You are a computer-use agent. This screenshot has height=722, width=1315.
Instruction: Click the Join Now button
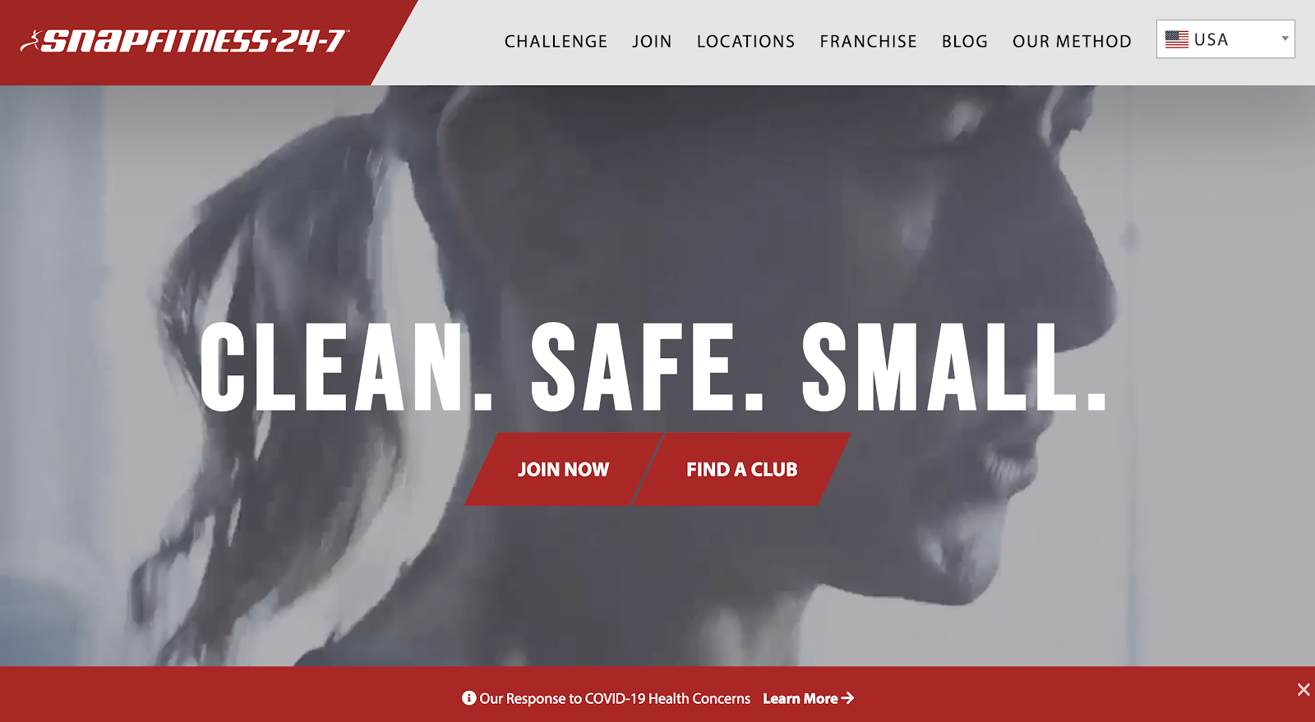(x=564, y=469)
